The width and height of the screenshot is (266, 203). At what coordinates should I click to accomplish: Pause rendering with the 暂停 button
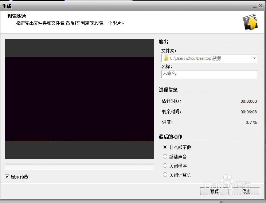coord(214,191)
